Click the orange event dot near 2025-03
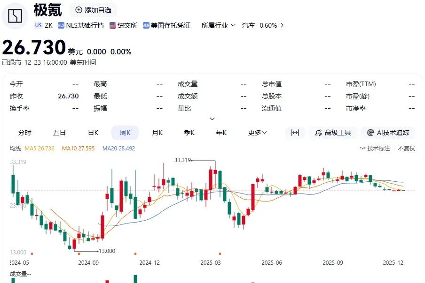 [220, 254]
